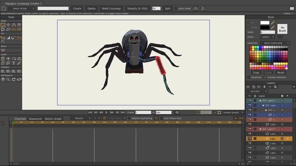Collapse the Layer 7 group triangle
The image size is (296, 166).
point(260,129)
